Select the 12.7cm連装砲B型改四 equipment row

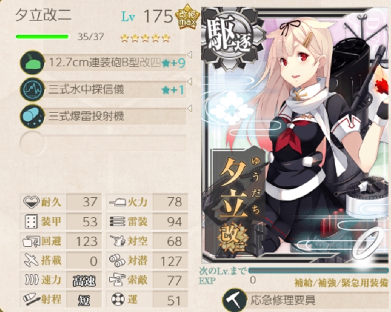(103, 62)
